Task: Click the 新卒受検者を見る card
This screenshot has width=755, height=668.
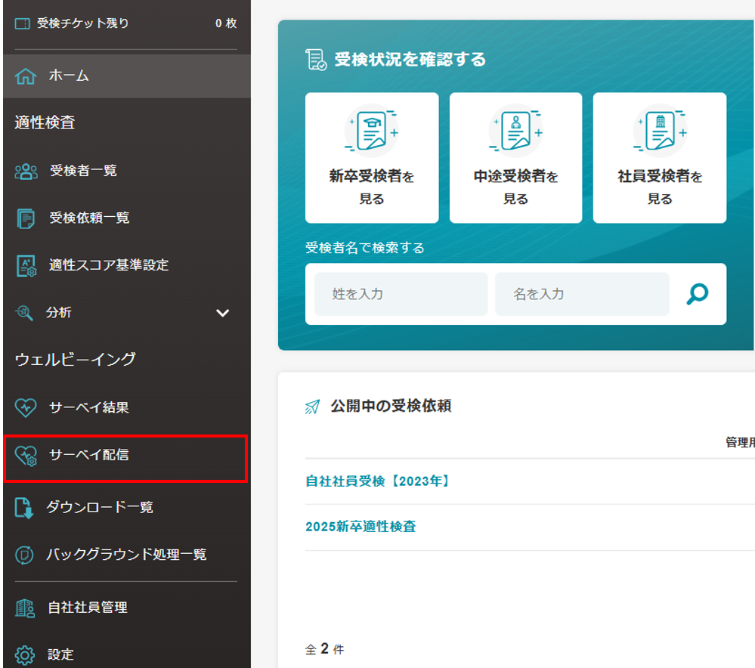Action: 372,158
